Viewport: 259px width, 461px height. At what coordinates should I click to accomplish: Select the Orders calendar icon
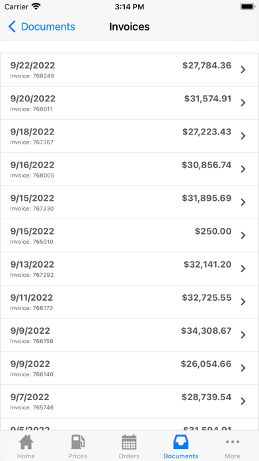(129, 442)
